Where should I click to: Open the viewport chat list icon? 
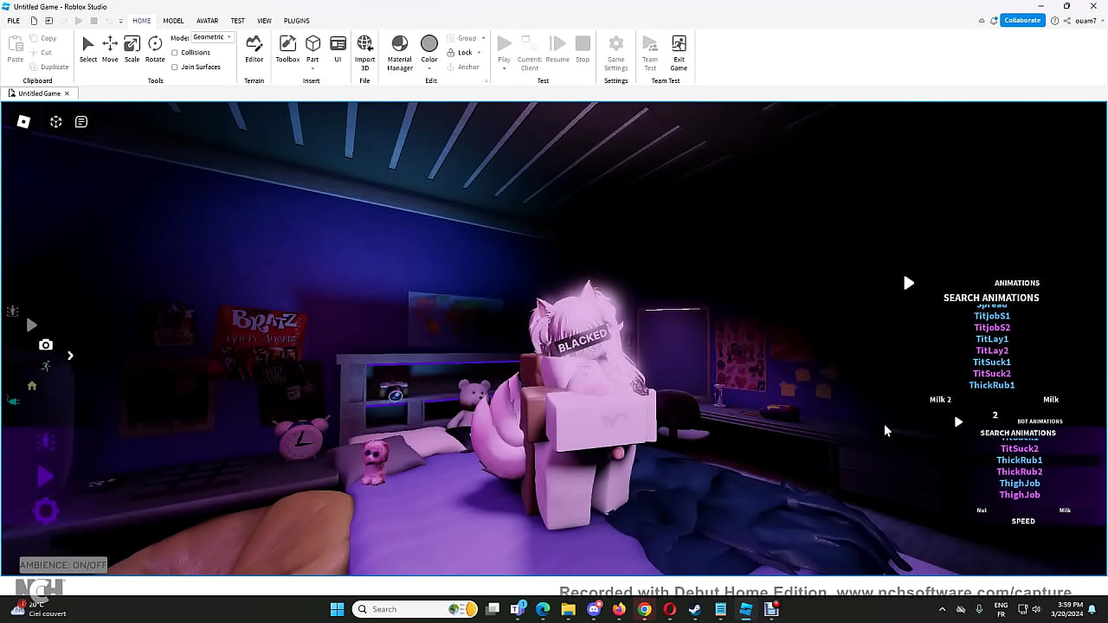pyautogui.click(x=81, y=122)
